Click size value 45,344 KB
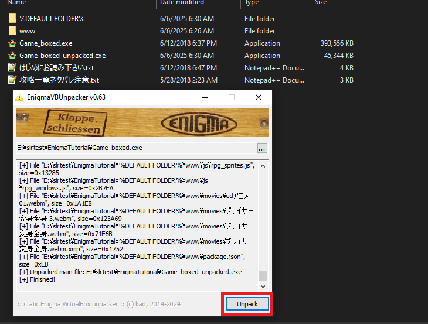This screenshot has width=428, height=324. 339,56
